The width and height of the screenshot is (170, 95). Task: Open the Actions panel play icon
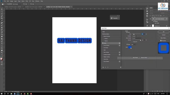pyautogui.click(x=147, y=11)
